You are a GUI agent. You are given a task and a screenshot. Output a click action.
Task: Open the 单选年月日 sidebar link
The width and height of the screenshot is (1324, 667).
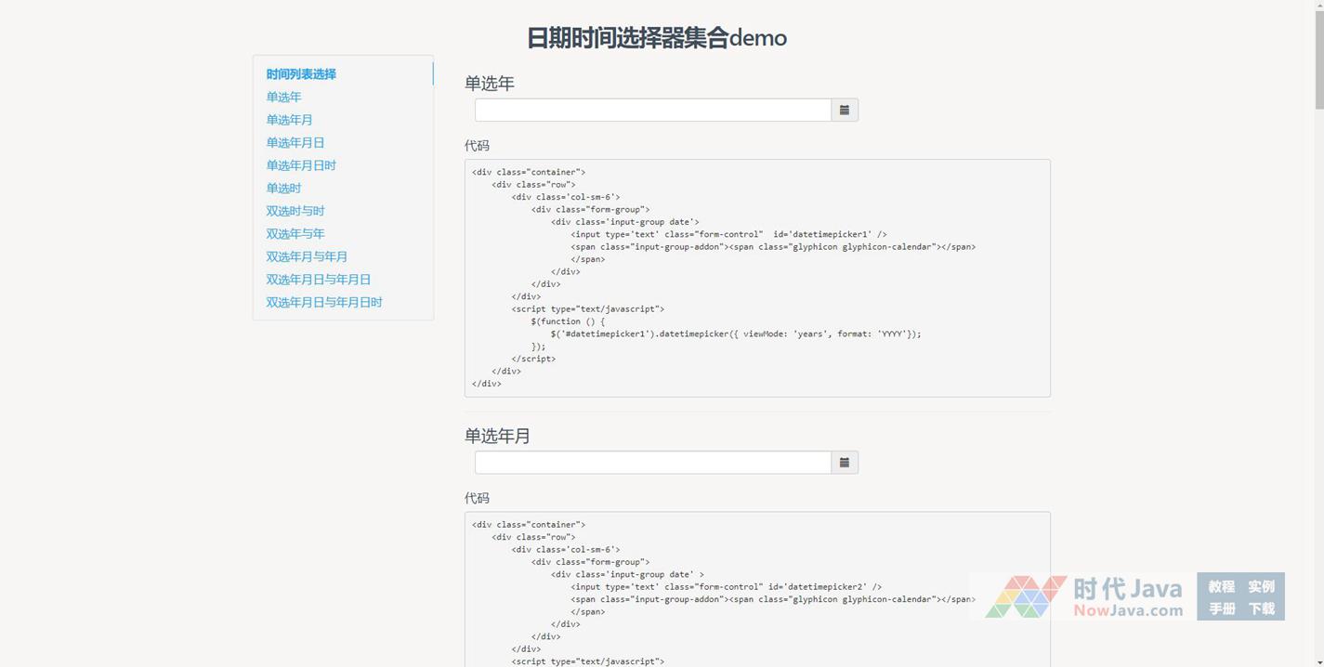[x=295, y=143]
